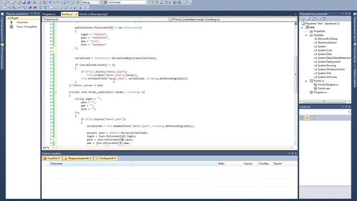Collapse the Form1.cs node in Solution Explorer

pyautogui.click(x=306, y=81)
